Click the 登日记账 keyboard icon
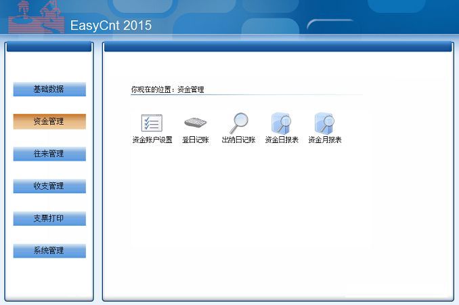Viewport: 459px width, 305px height. pyautogui.click(x=195, y=123)
